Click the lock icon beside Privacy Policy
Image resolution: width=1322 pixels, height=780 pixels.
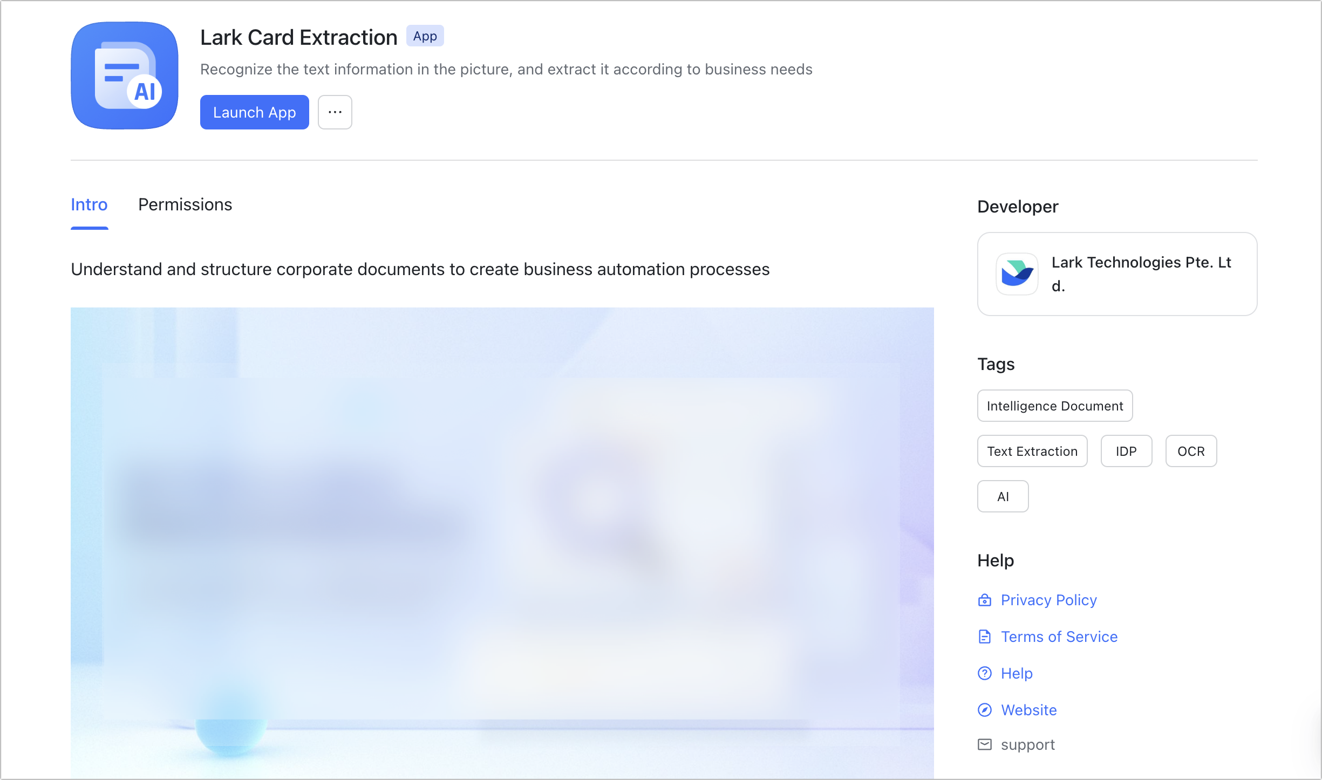coord(985,600)
